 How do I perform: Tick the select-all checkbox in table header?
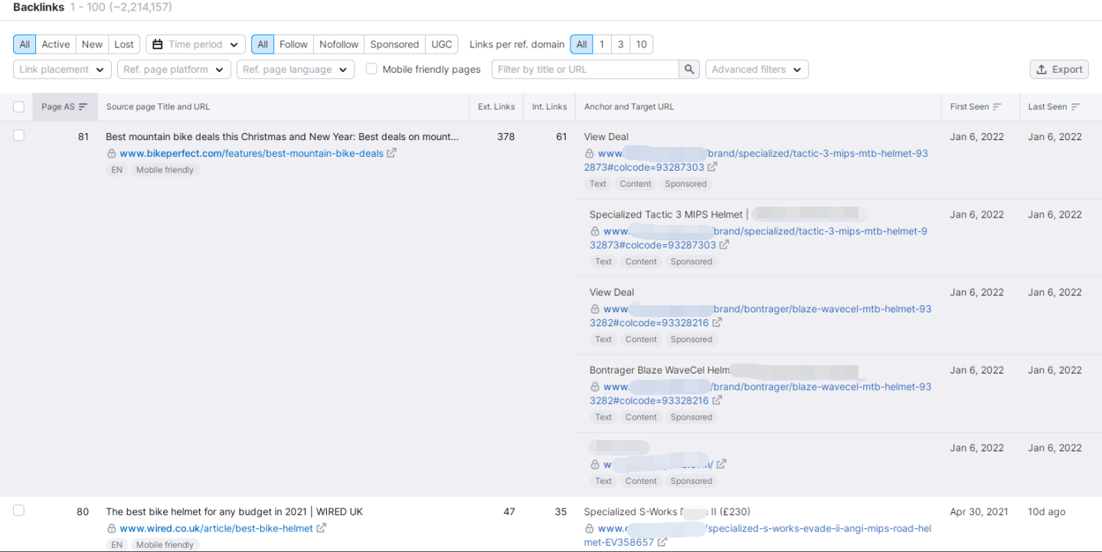pyautogui.click(x=18, y=107)
